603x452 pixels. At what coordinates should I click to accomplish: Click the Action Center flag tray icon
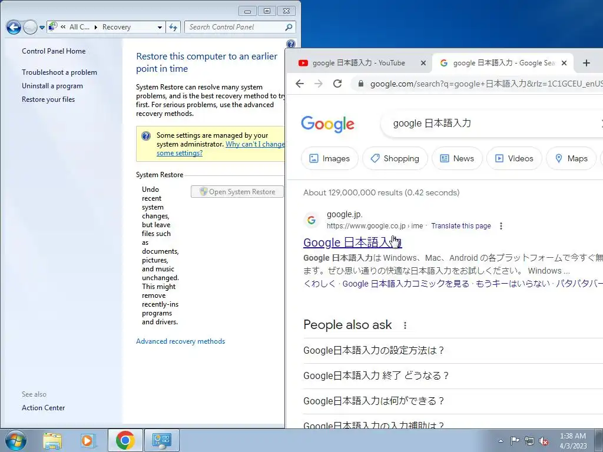515,441
